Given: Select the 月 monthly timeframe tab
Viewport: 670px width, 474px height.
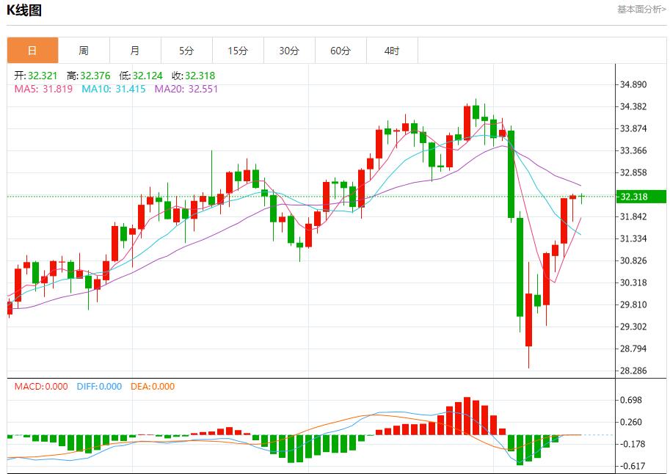Looking at the screenshot, I should pos(135,50).
